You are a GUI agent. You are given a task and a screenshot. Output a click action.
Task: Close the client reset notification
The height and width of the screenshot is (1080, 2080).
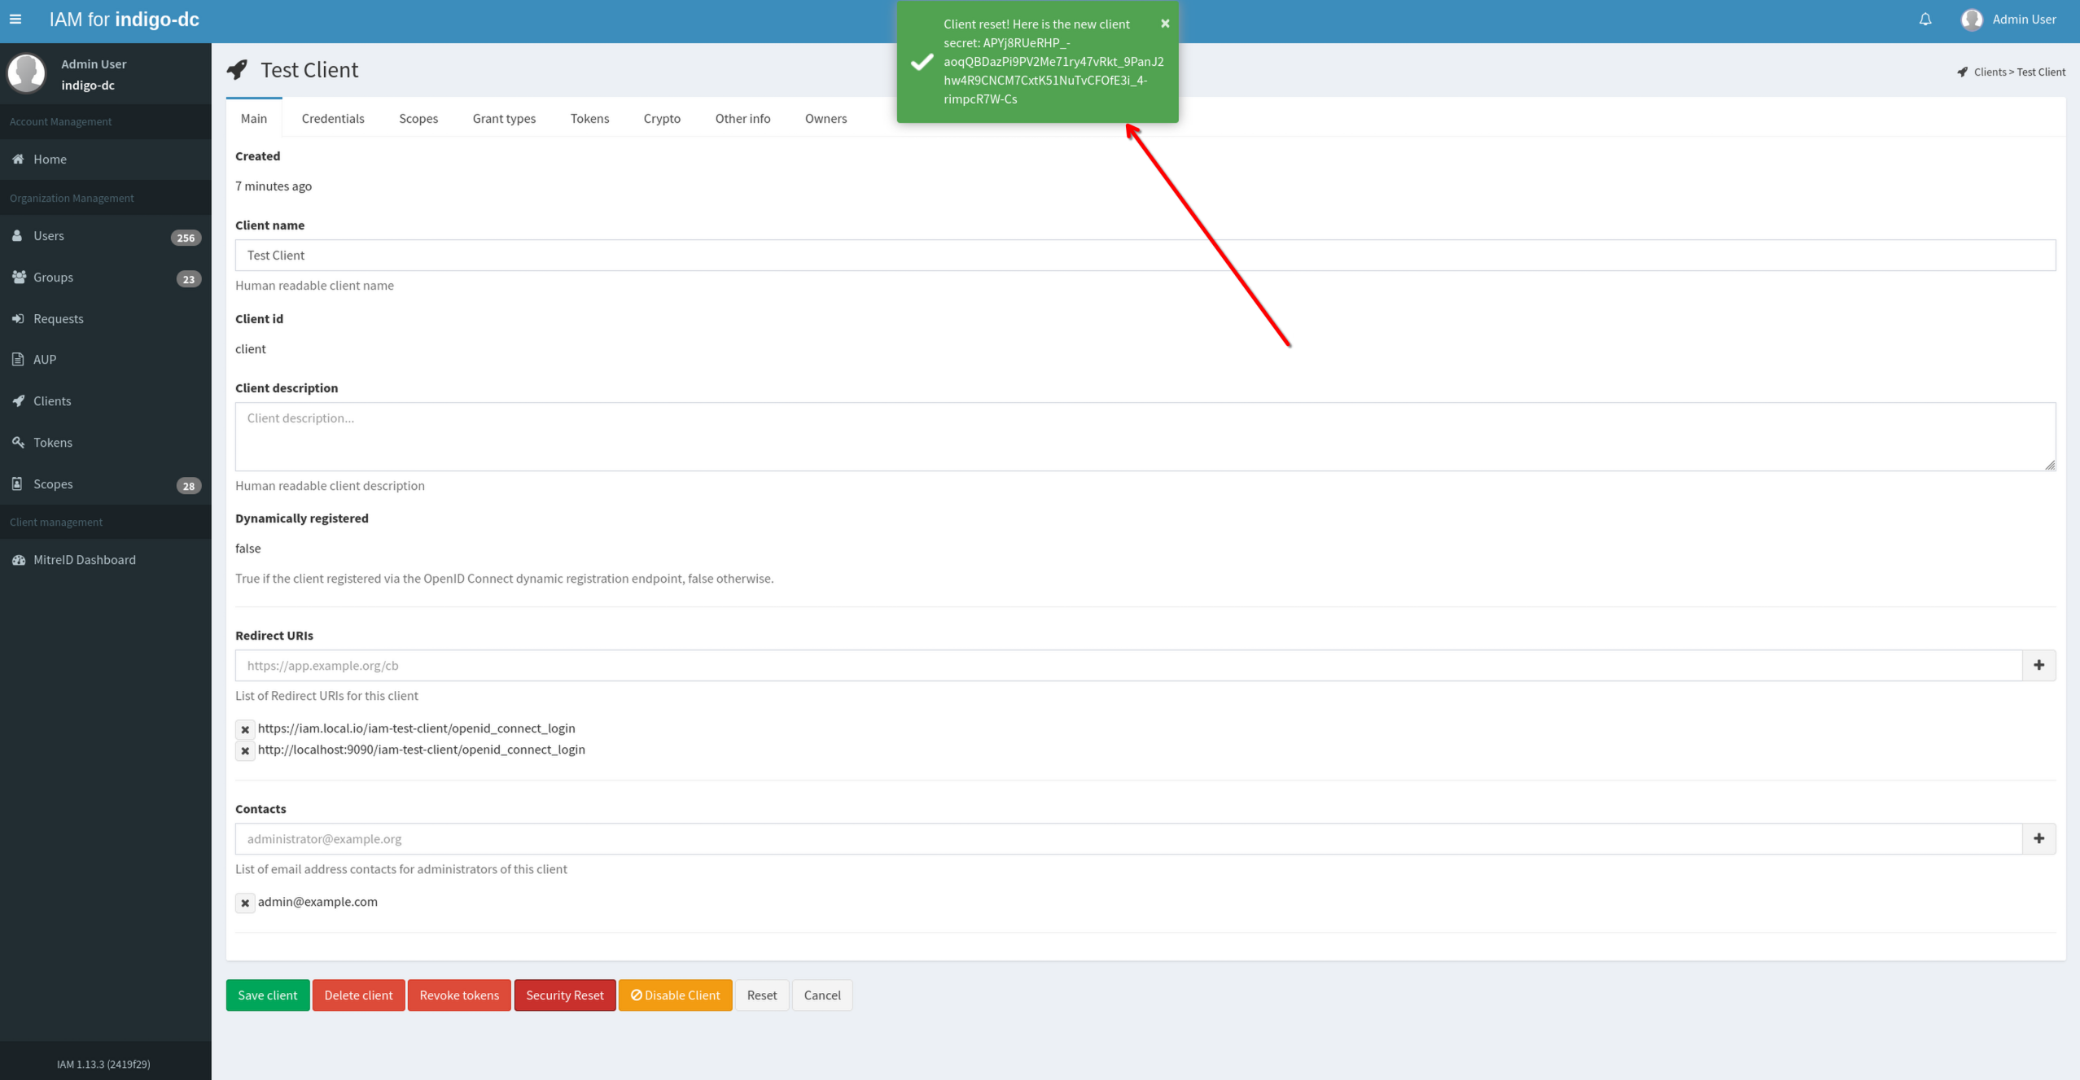coord(1165,24)
